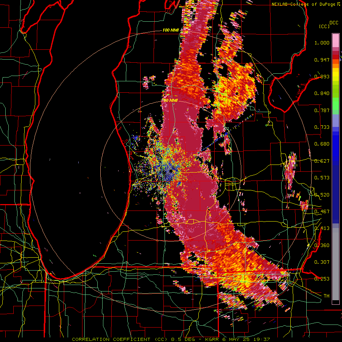Click the gray bottom segment of the color bar
This screenshot has width=342, height=342.
tap(336, 264)
